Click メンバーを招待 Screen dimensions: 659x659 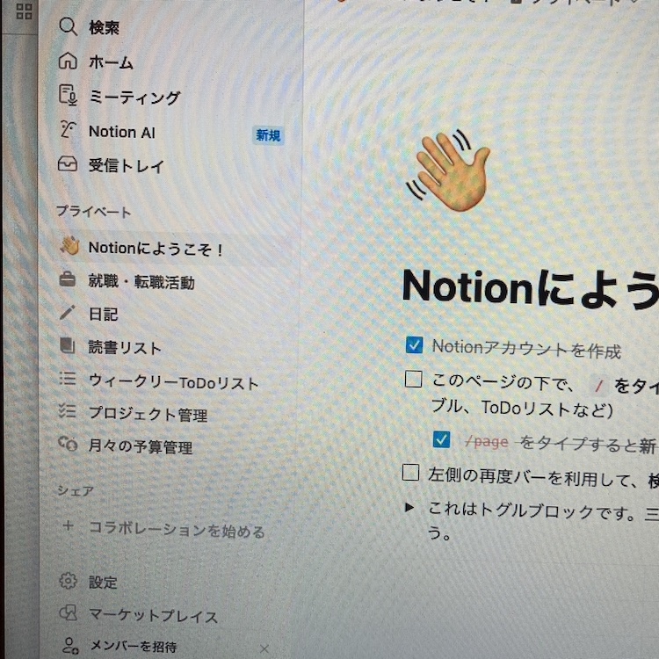[133, 647]
